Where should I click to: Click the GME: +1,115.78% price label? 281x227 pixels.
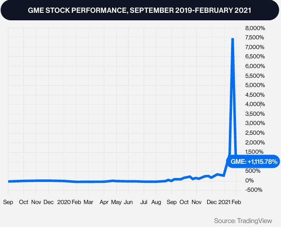coord(254,162)
